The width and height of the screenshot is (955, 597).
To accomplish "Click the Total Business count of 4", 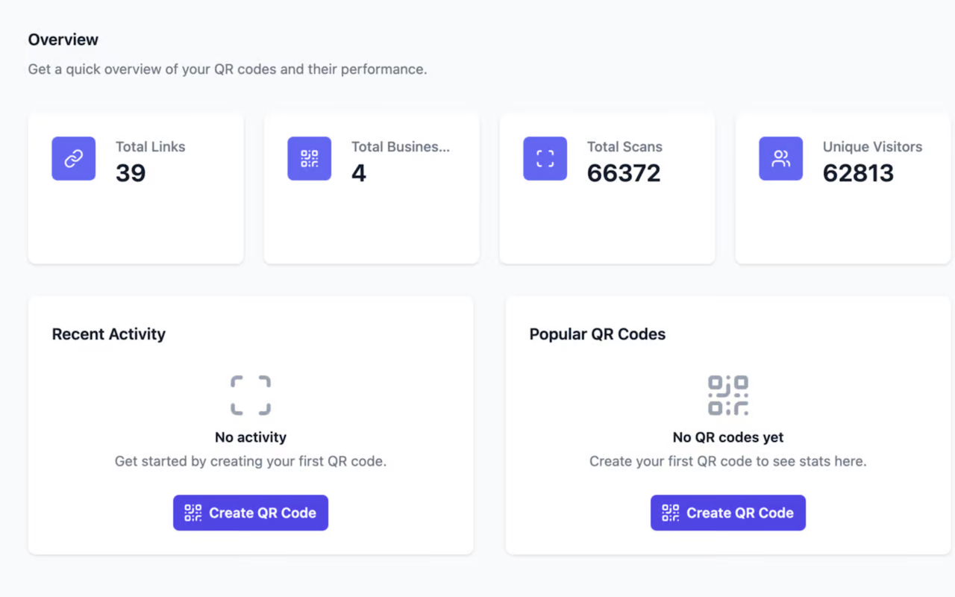I will click(359, 173).
